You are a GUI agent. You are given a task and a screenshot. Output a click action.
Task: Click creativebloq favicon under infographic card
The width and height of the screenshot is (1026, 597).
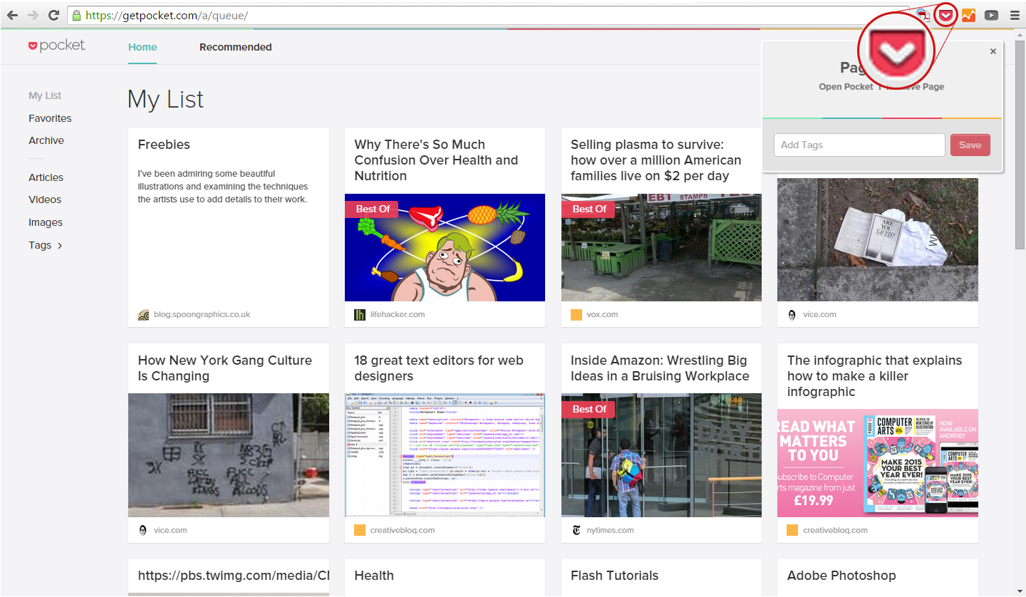(792, 530)
